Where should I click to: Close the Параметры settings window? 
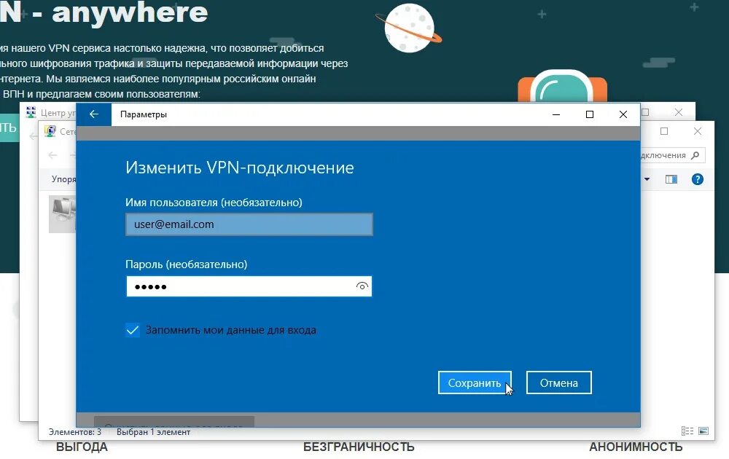click(623, 114)
